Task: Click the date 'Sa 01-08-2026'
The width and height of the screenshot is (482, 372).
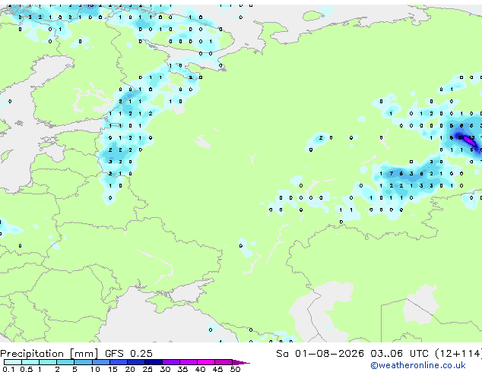Action: [320, 354]
